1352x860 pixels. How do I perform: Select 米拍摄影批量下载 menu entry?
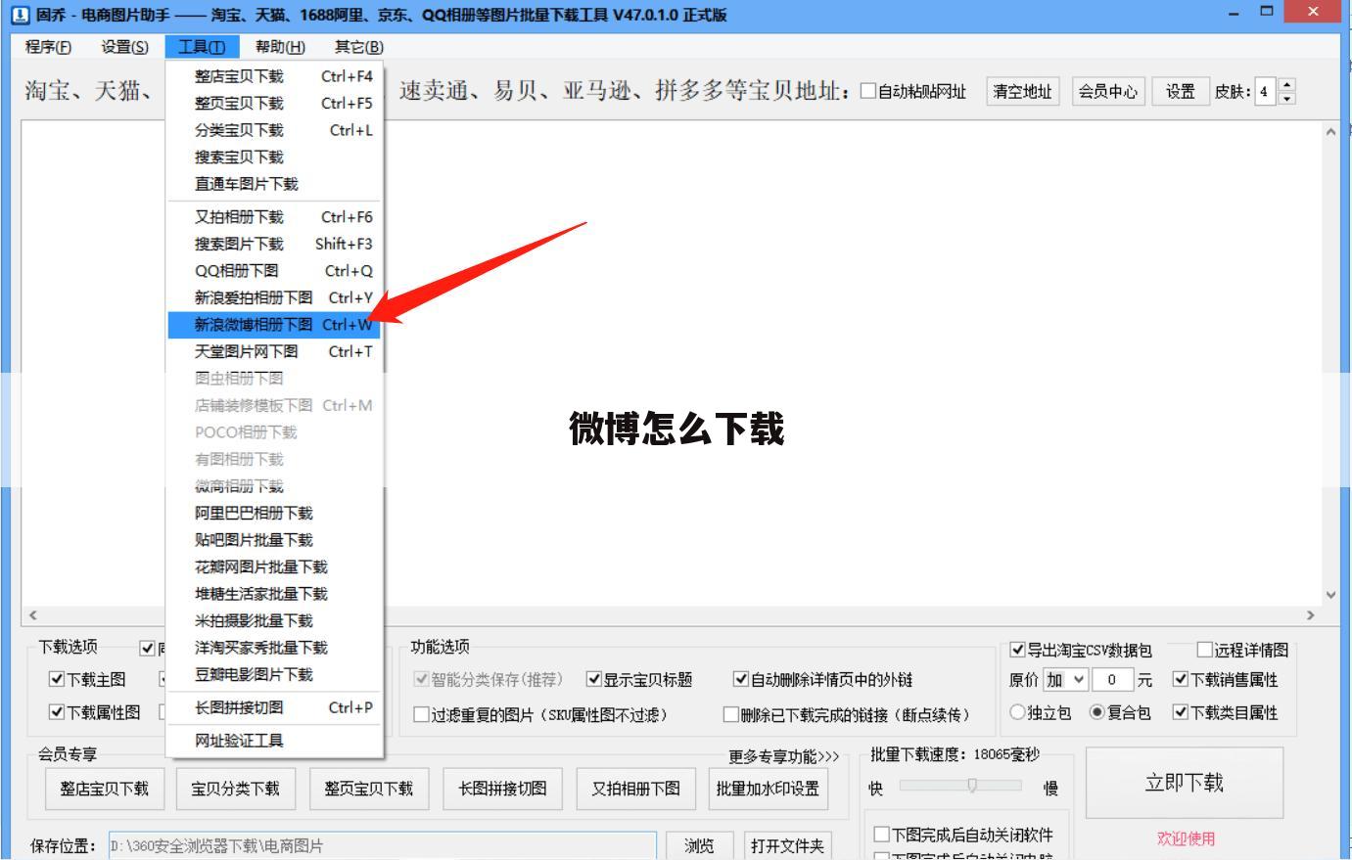point(274,620)
